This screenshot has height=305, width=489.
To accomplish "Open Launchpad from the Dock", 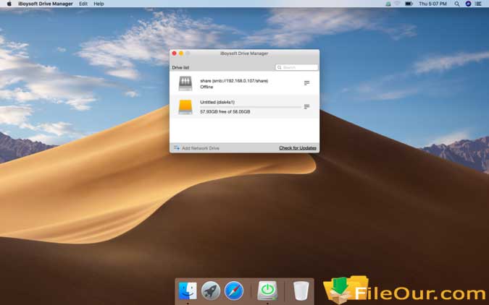I will point(211,291).
